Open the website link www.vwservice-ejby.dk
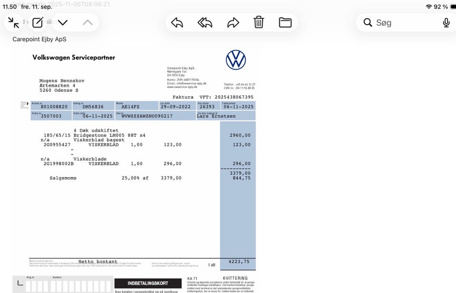Screen dimensions: 456x293 pos(182,87)
